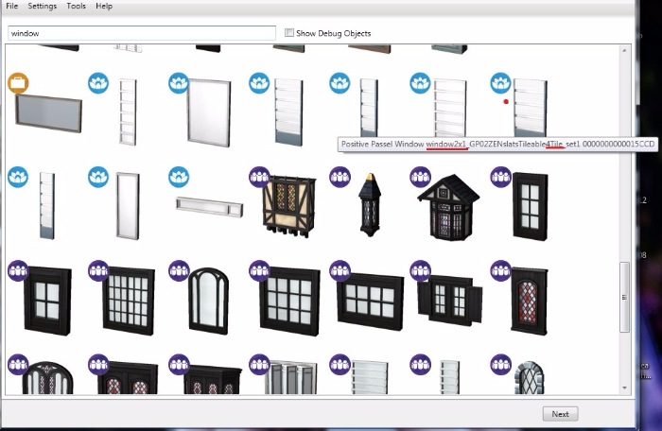Open the Tools menu
The height and width of the screenshot is (431, 662).
click(76, 6)
